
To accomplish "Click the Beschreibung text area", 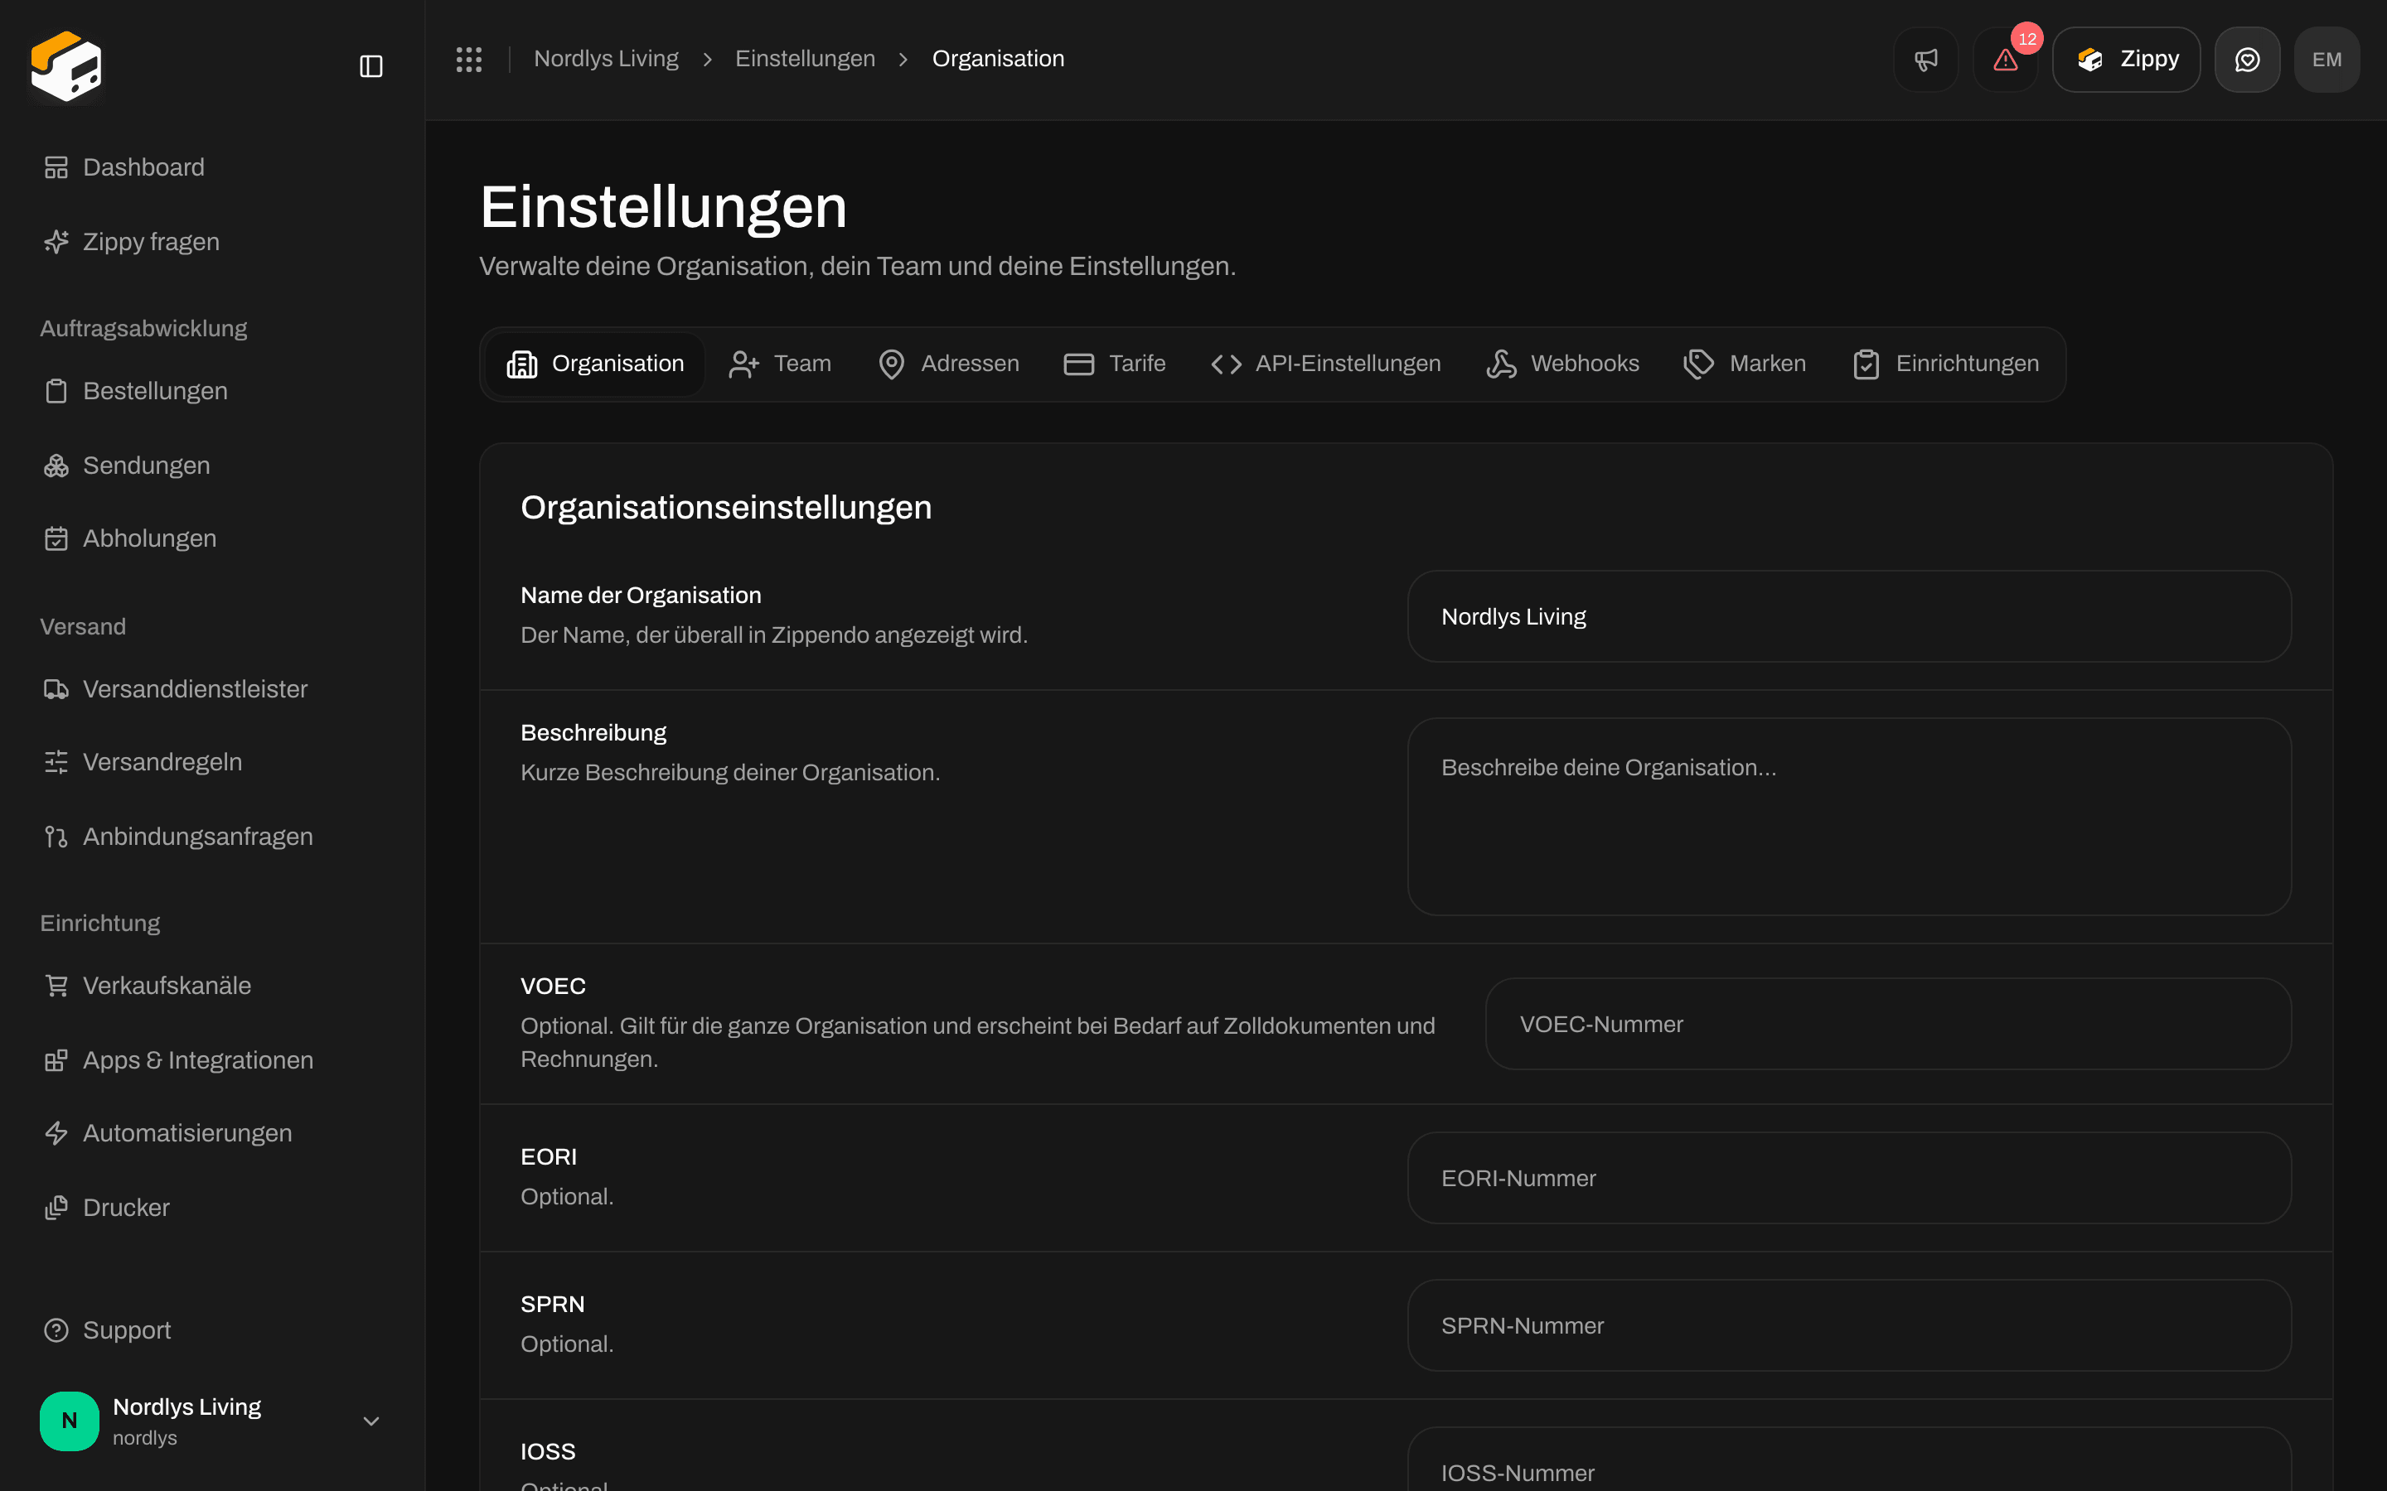I will pos(1849,817).
